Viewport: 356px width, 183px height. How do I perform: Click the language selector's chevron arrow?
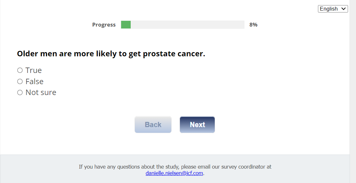click(x=344, y=9)
